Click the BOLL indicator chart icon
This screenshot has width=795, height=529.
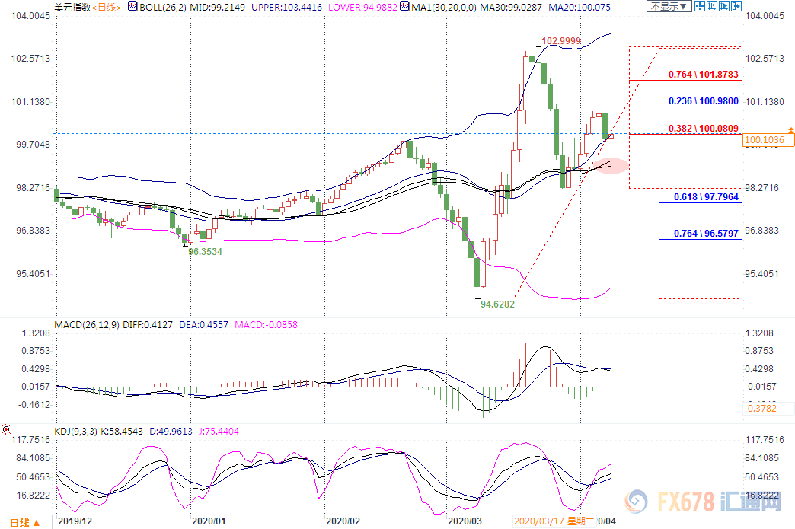coord(132,7)
